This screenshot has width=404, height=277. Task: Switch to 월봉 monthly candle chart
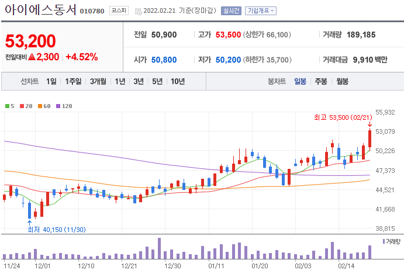[342, 82]
